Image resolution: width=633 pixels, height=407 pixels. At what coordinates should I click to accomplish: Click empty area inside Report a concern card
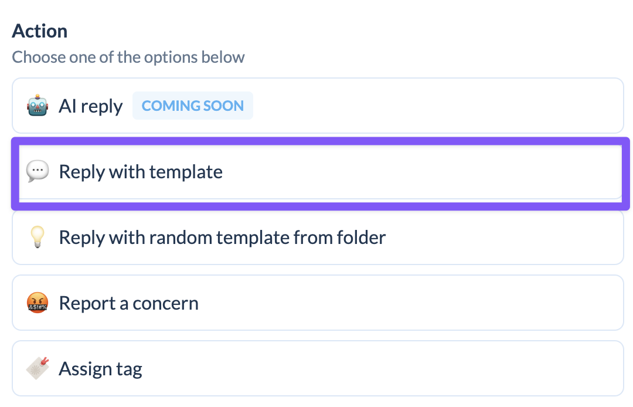pyautogui.click(x=404, y=303)
